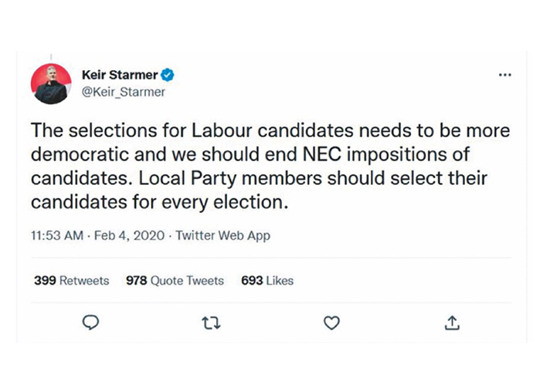View the 978 Quote Tweets list
The image size is (533, 374).
[175, 281]
